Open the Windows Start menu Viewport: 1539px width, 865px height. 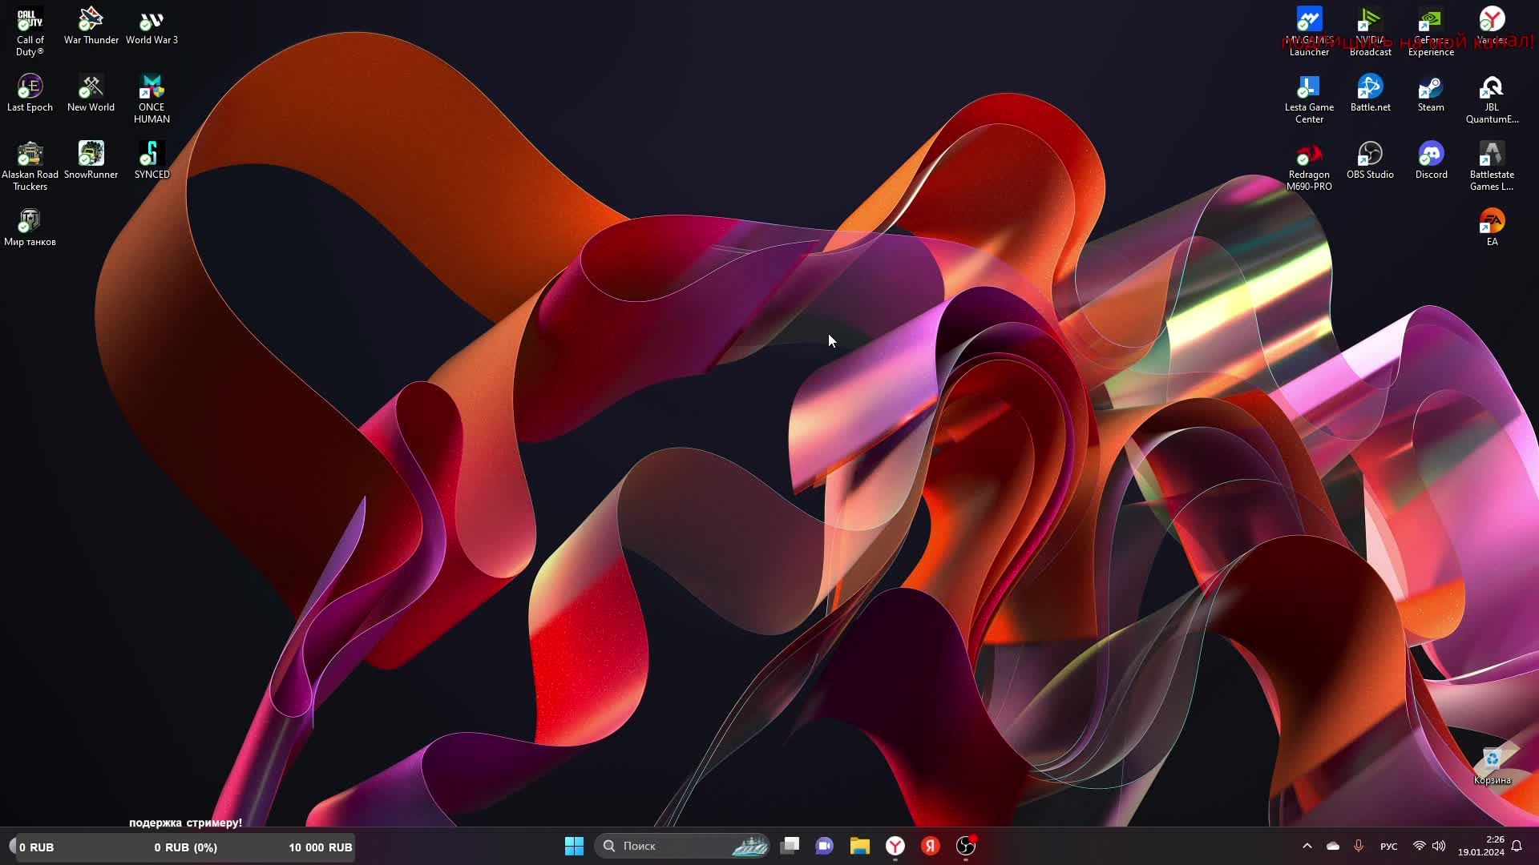tap(574, 846)
